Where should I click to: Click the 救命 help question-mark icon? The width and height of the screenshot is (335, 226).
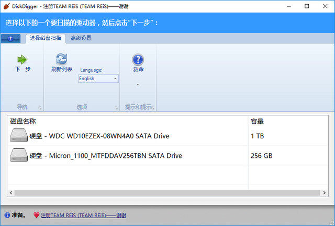tap(138, 59)
